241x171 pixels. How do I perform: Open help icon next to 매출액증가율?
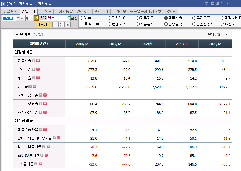(x=41, y=129)
